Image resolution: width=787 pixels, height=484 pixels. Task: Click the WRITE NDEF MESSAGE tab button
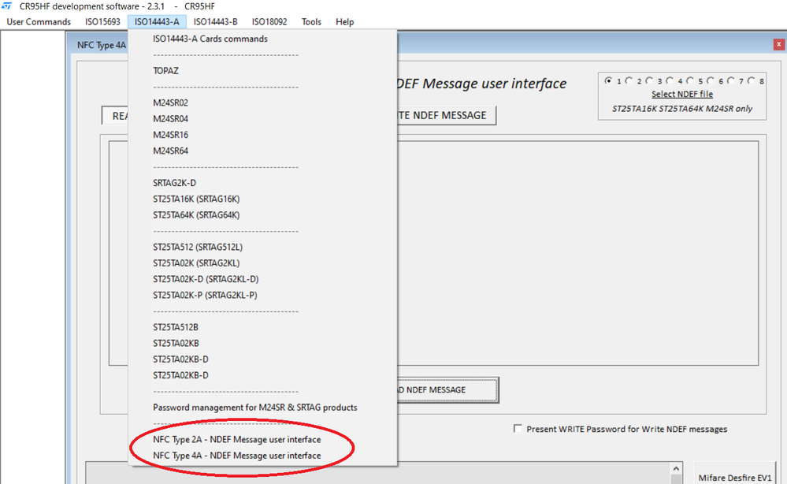(x=446, y=115)
